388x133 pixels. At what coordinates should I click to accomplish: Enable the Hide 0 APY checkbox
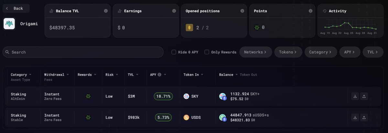[x=174, y=52]
